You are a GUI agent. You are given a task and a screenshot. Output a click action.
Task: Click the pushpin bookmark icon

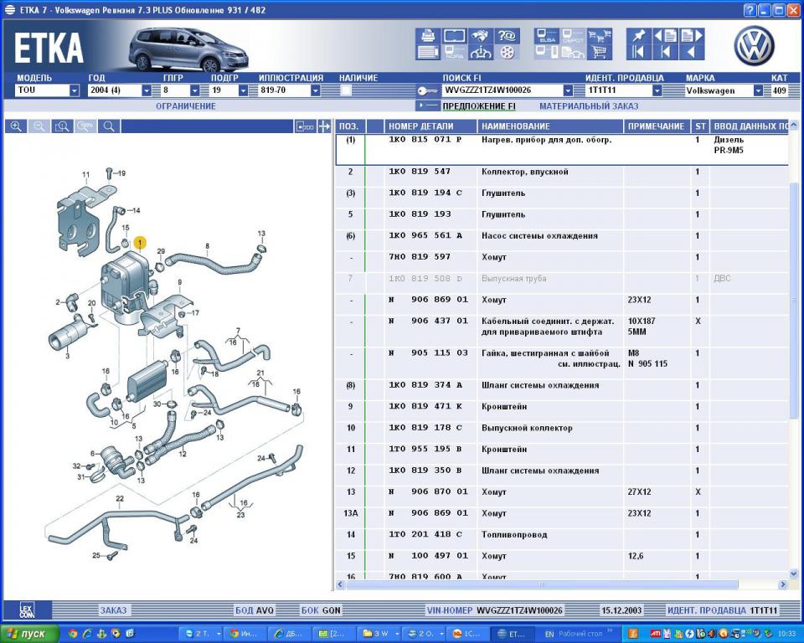pos(638,35)
